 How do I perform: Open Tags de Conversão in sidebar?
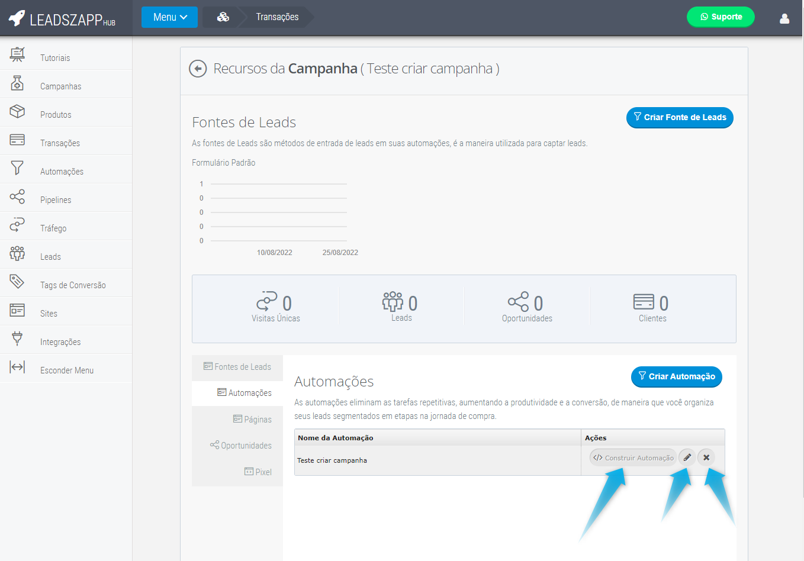pyautogui.click(x=73, y=285)
